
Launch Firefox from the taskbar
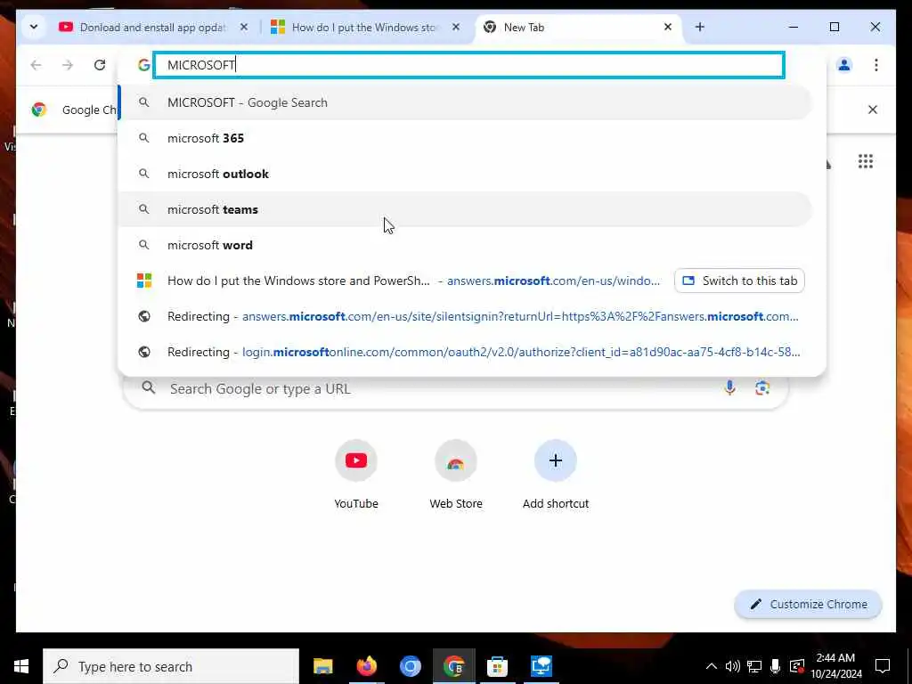(x=366, y=666)
